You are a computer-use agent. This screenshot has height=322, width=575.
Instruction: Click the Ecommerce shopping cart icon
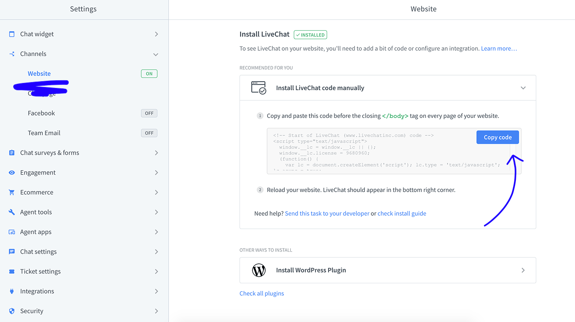coord(12,192)
